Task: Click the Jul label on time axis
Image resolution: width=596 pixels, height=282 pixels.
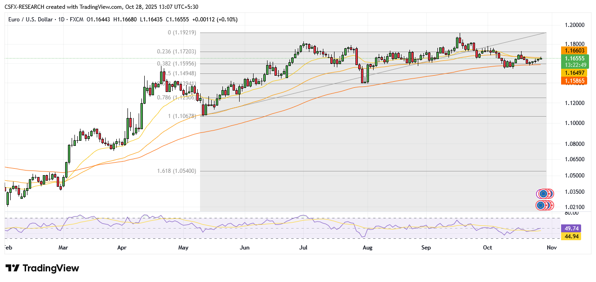Action: (x=303, y=248)
